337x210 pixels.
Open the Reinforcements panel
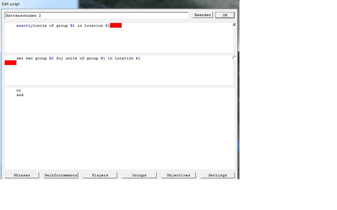coord(61,175)
